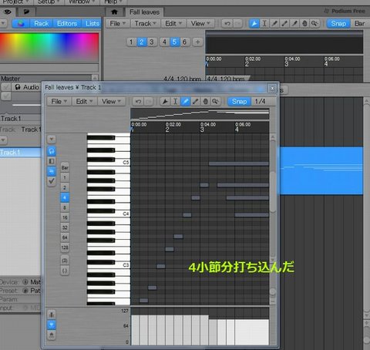Select note length 32 in the piano roll

pyautogui.click(x=65, y=227)
